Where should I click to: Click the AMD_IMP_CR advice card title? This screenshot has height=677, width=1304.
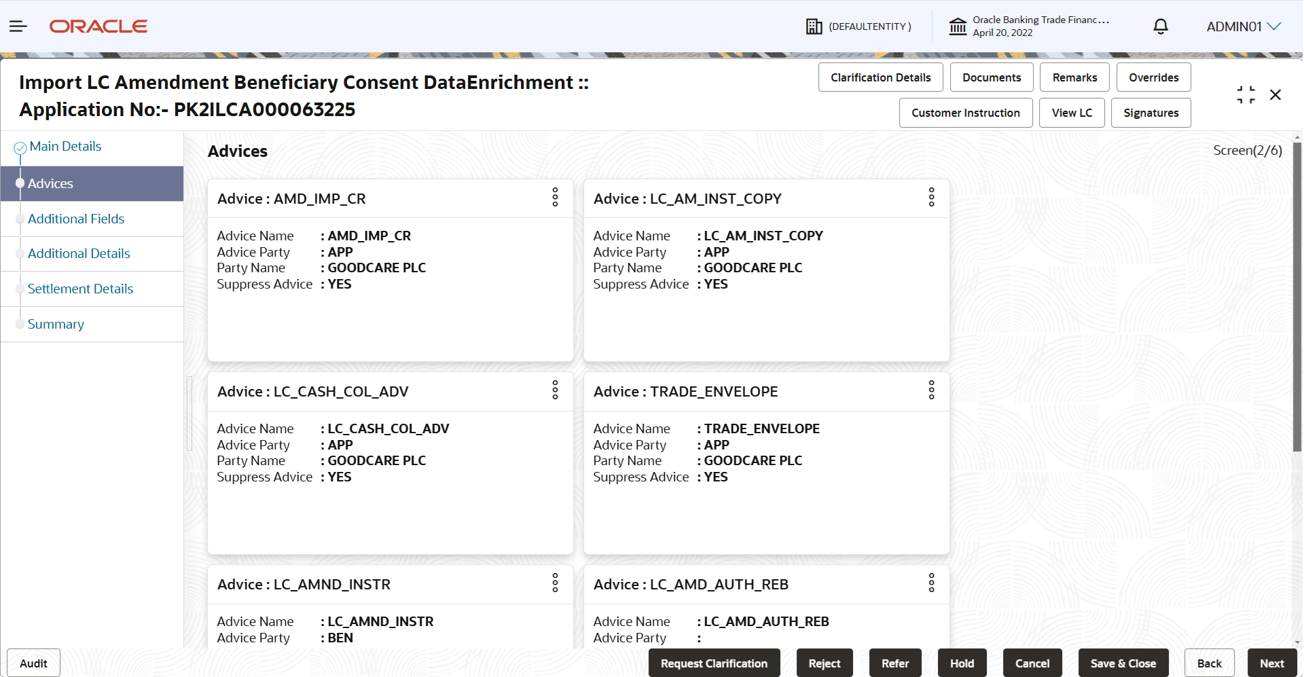[291, 199]
